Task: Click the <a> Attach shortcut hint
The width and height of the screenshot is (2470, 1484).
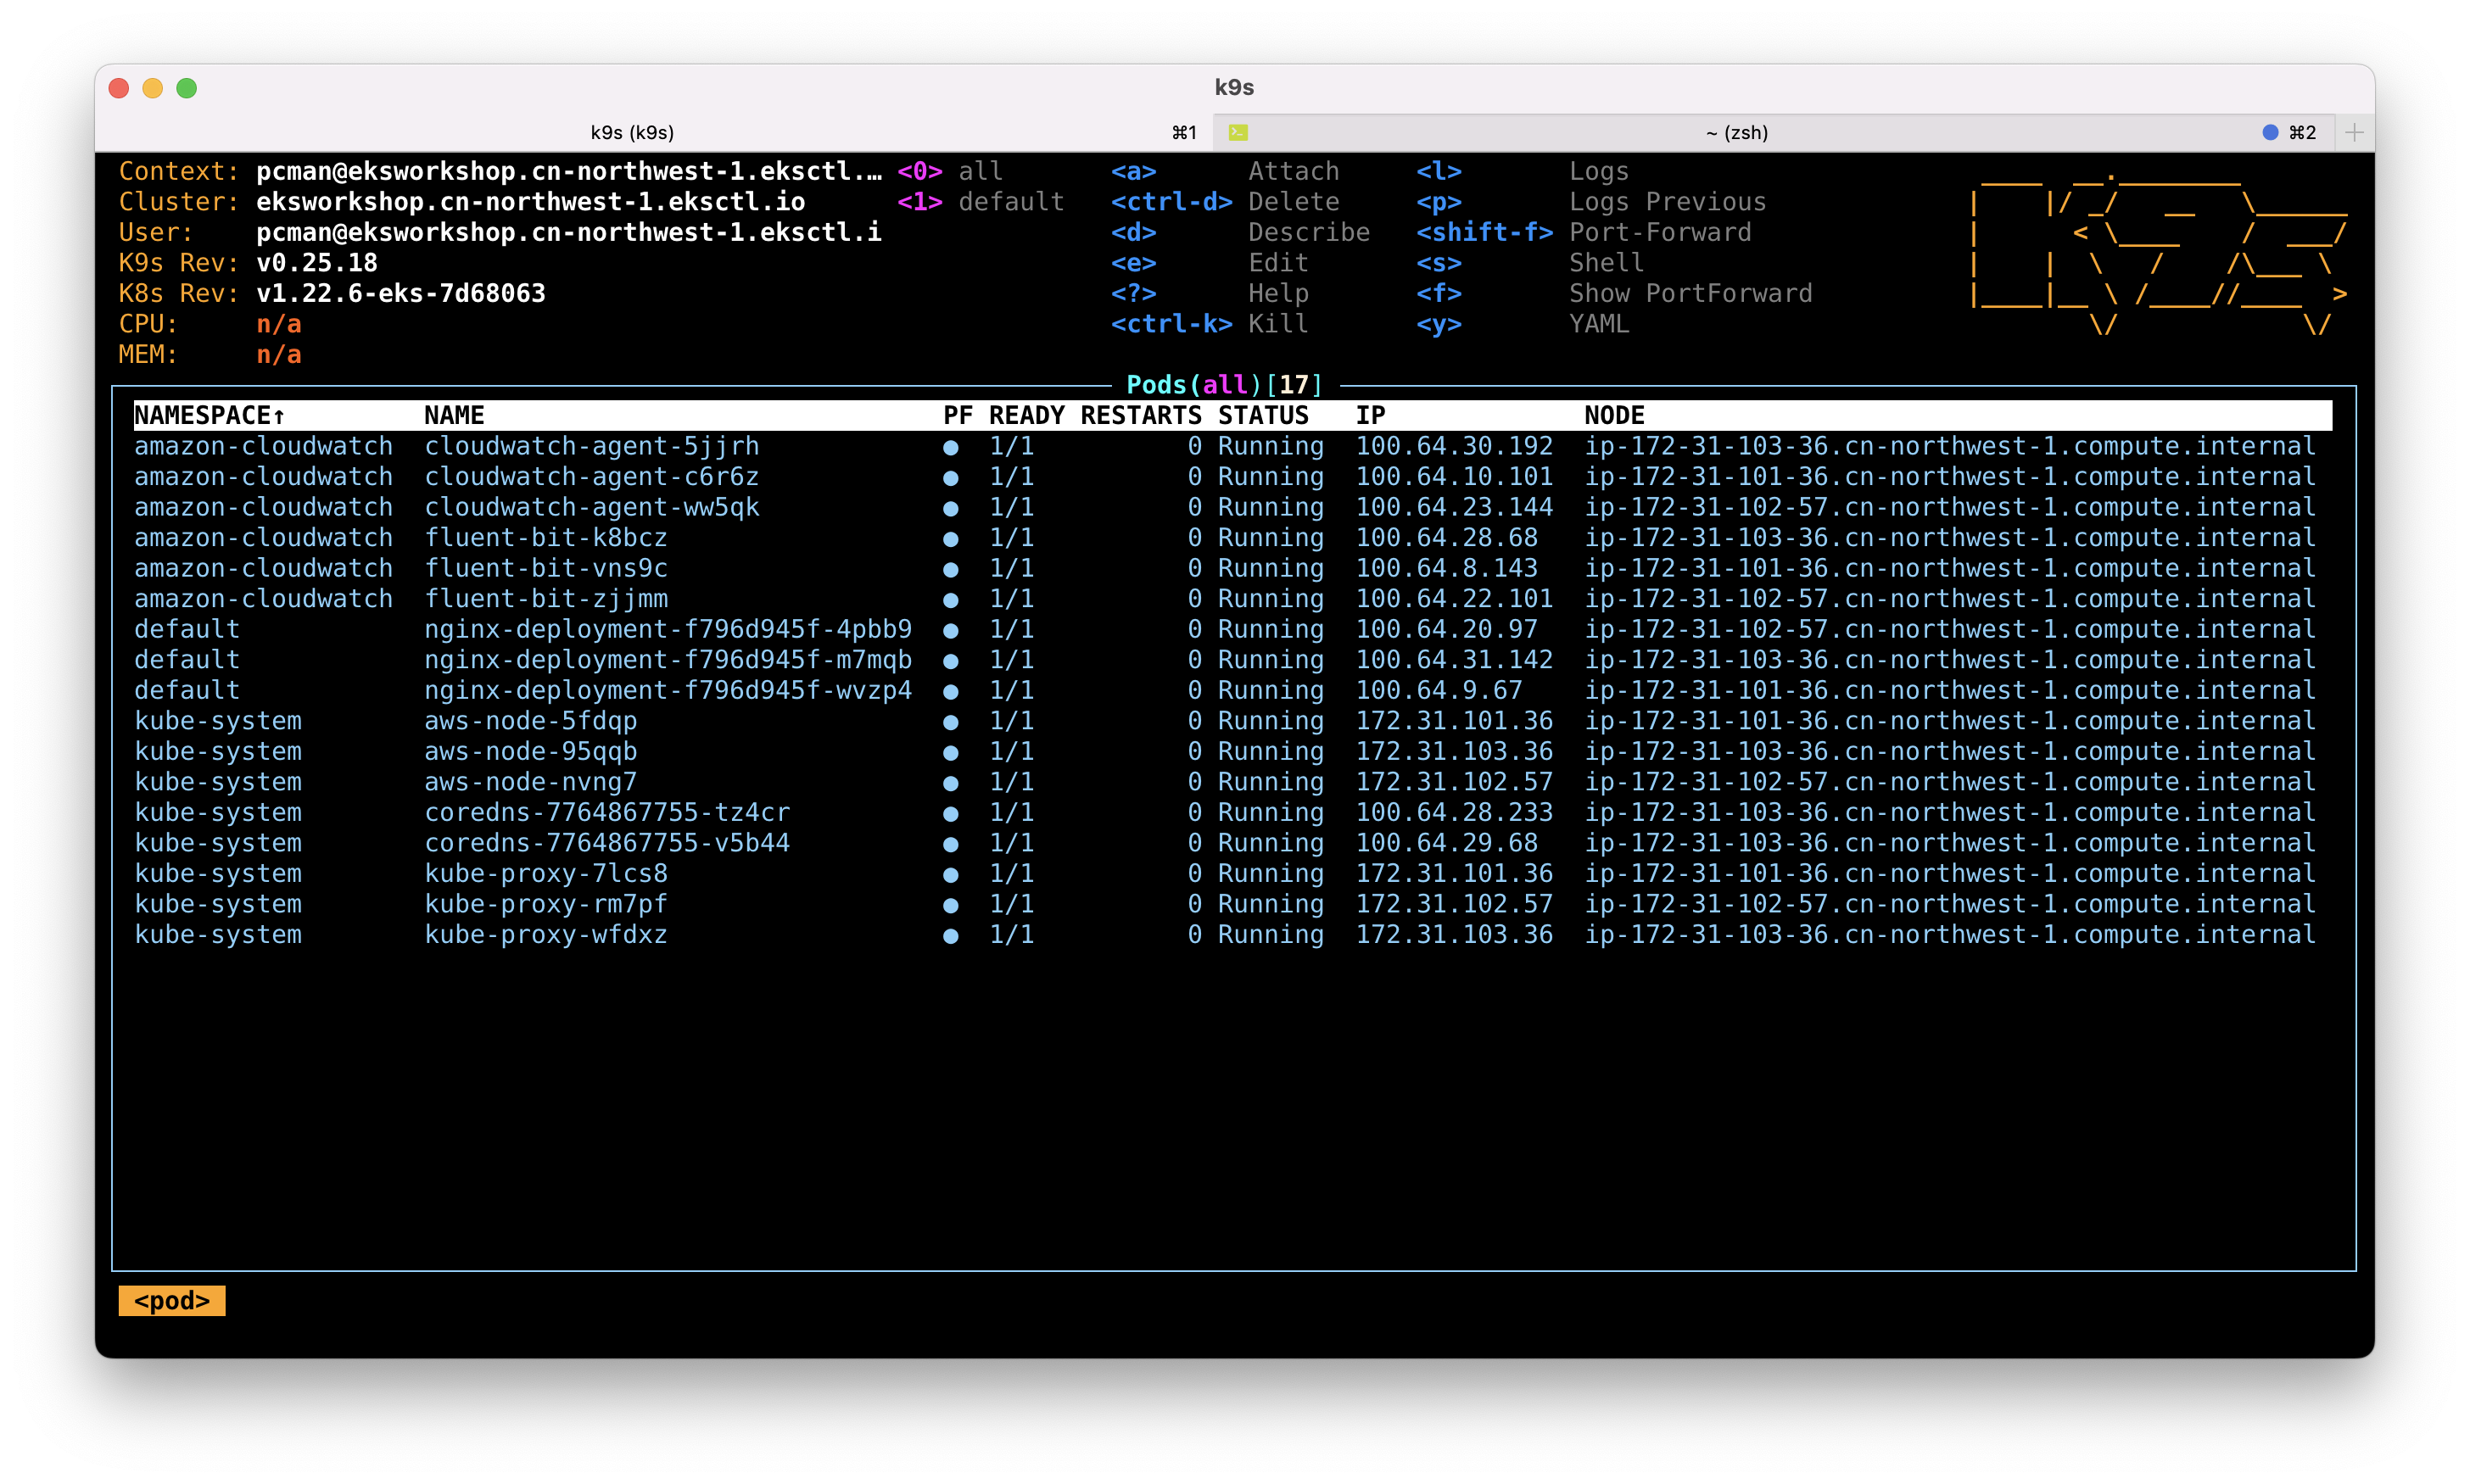Action: (x=1225, y=171)
